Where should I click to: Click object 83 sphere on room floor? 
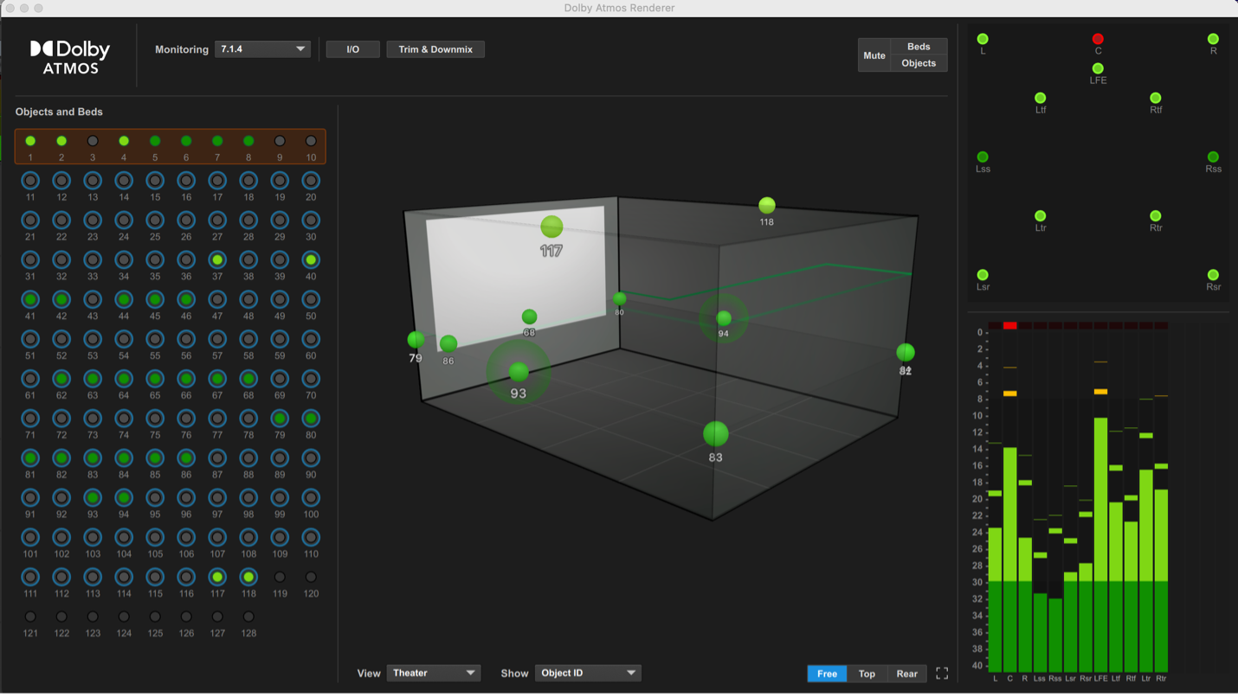[715, 433]
